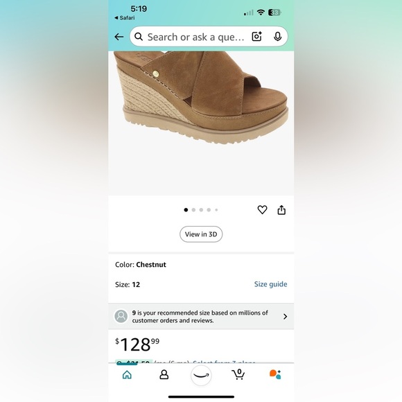Tap the microphone voice search icon
Screen dimensions: 402x402
coord(277,37)
